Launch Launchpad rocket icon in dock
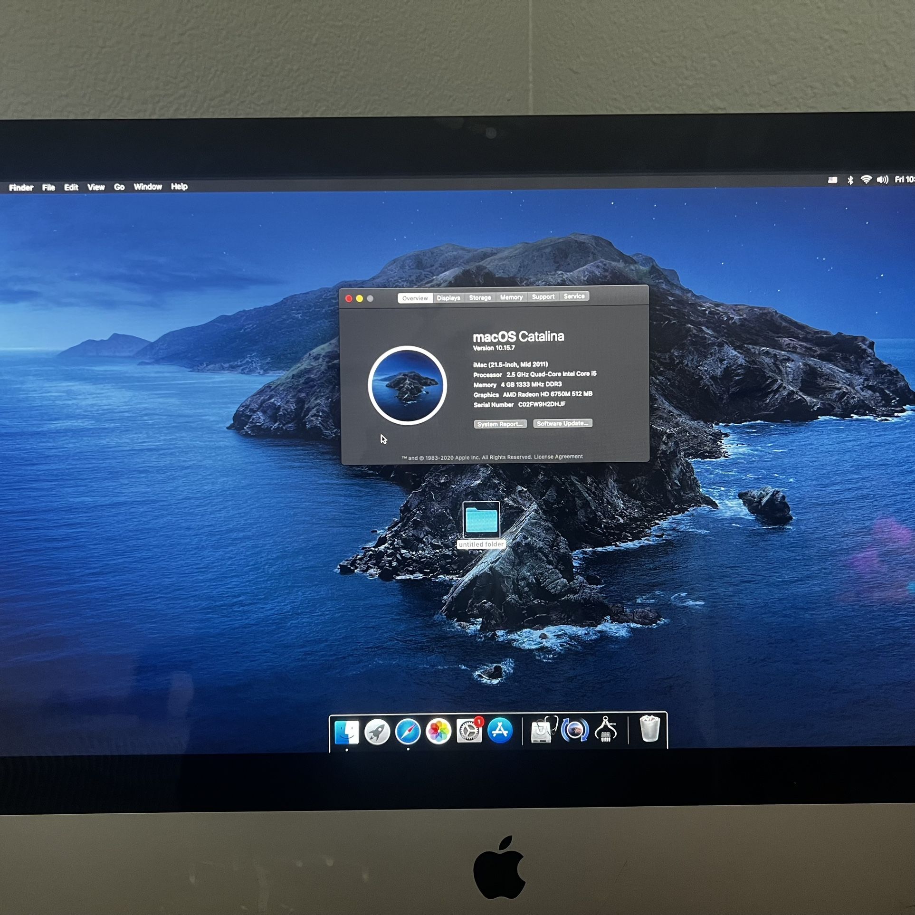 pos(377,732)
